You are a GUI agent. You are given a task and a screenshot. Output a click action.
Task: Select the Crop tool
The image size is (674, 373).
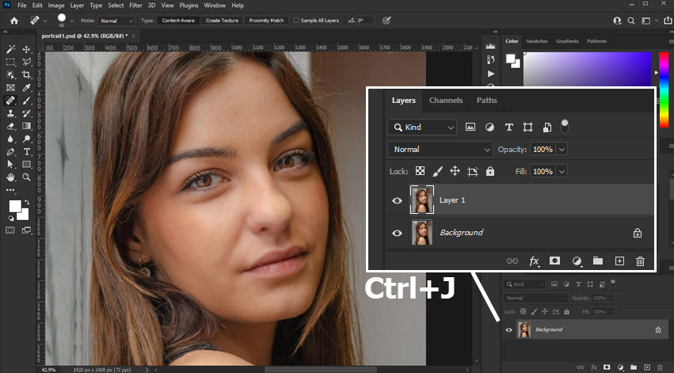27,74
